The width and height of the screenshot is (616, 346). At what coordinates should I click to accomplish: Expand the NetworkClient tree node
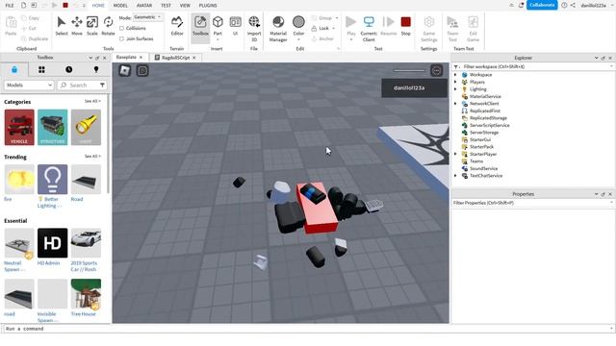pyautogui.click(x=455, y=104)
